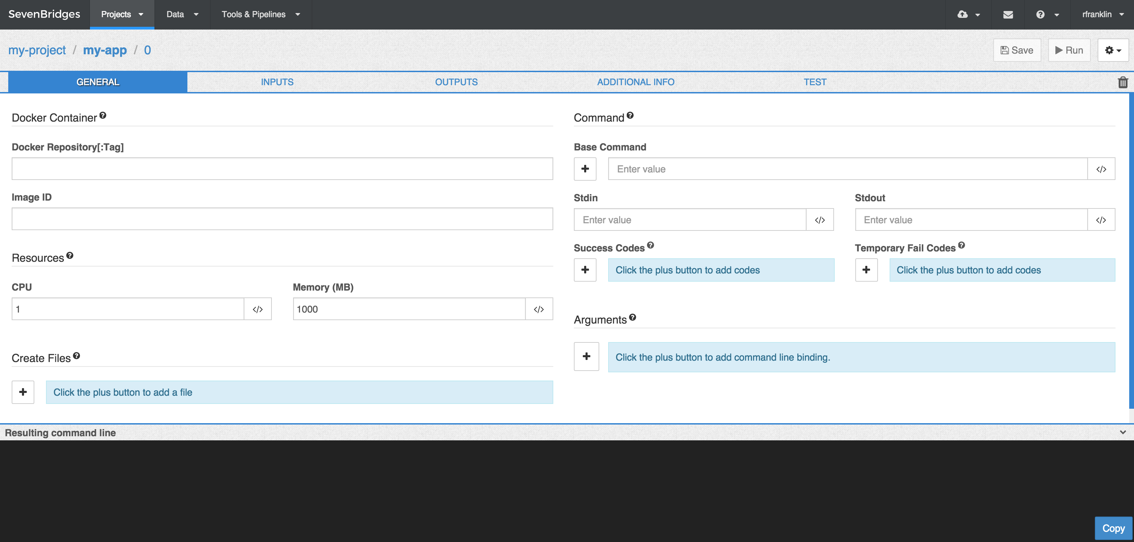Click the settings gear icon
This screenshot has height=542, width=1134.
[x=1112, y=50]
